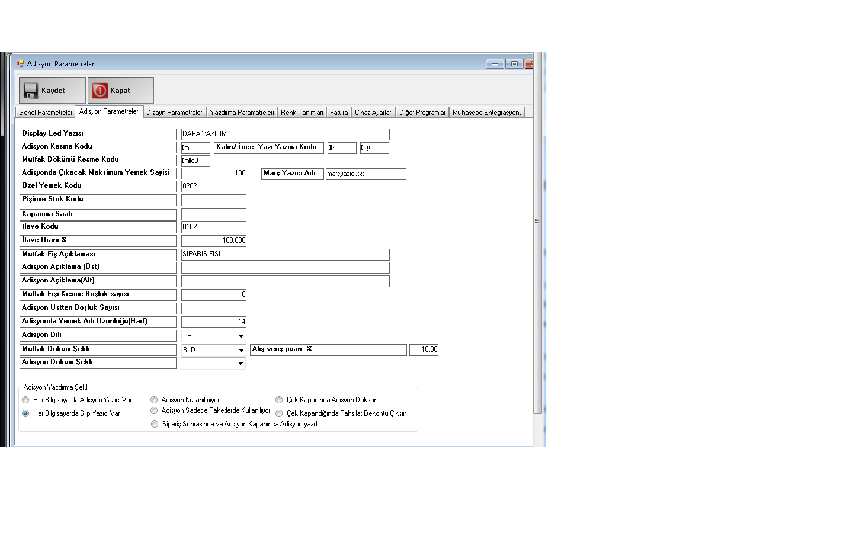Screen dimensions: 853x533
Task: Click the Marş Yazıcı Adı field
Action: [366, 174]
